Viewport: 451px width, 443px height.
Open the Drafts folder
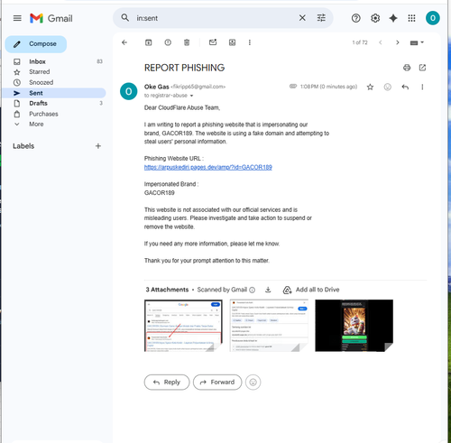click(55, 103)
